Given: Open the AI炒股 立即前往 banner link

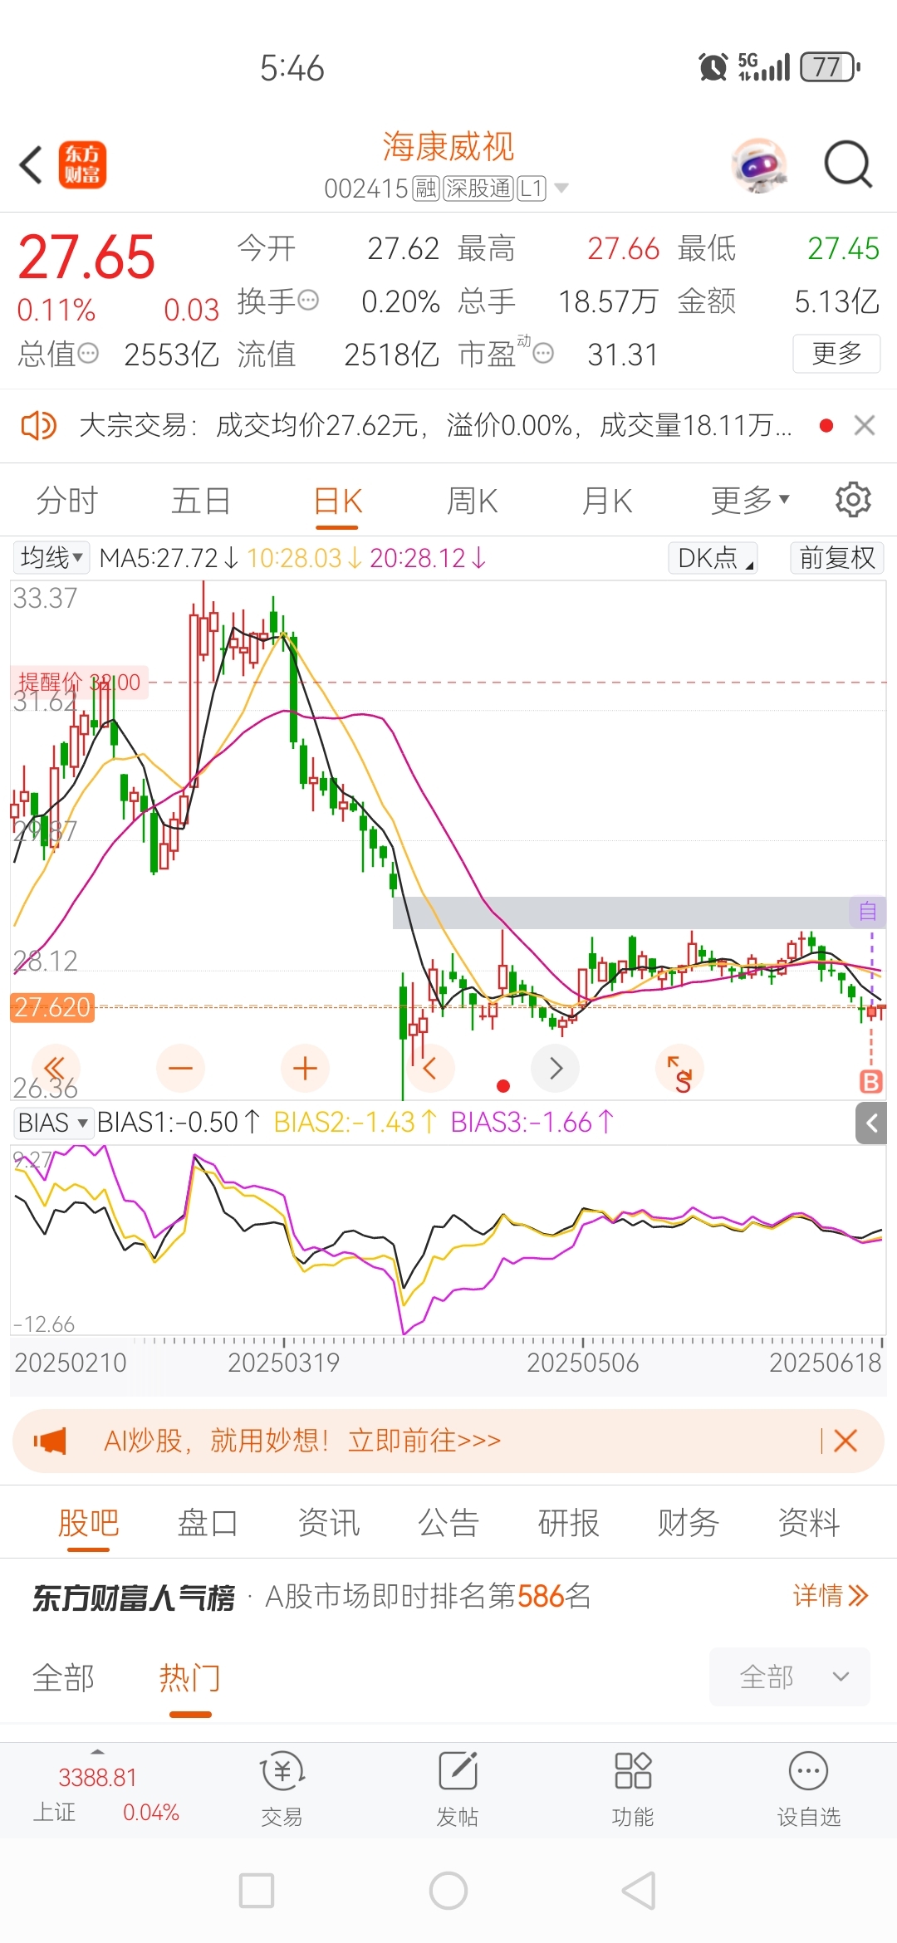Looking at the screenshot, I should tap(302, 1441).
